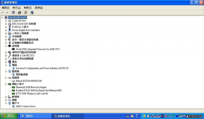
Task: Select Geode(TM) Integrated Processor by AMD PCS
Action: (x=38, y=49)
